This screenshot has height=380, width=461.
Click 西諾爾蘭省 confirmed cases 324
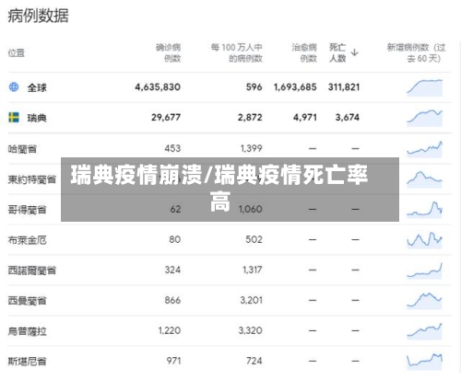(172, 270)
